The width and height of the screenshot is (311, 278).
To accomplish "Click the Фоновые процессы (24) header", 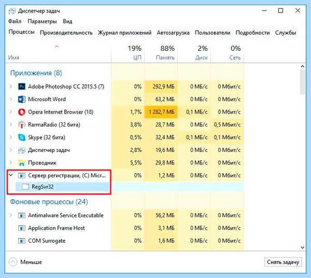I will point(49,202).
